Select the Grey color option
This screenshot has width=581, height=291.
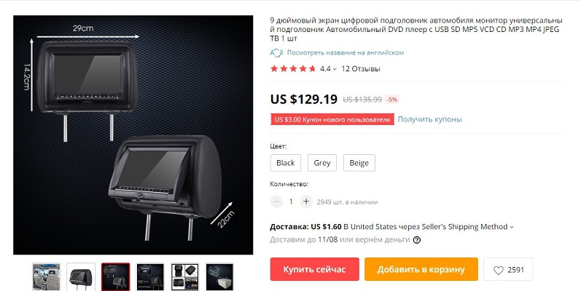[x=322, y=163]
